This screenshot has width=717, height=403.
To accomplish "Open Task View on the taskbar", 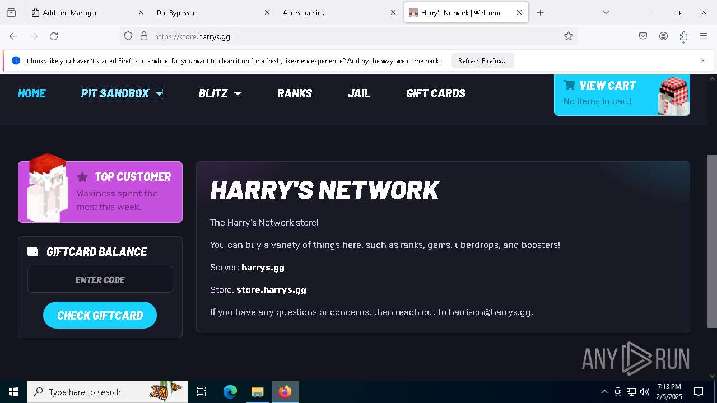I will tap(202, 392).
